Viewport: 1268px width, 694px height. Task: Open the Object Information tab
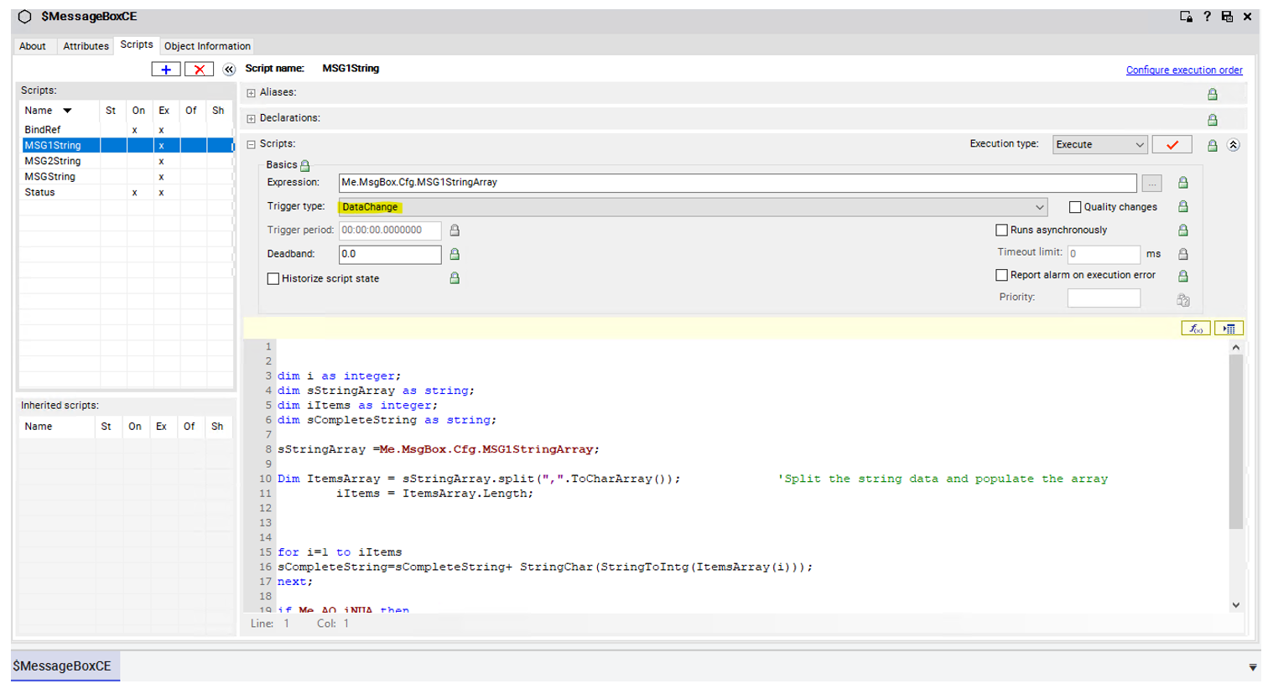click(207, 46)
